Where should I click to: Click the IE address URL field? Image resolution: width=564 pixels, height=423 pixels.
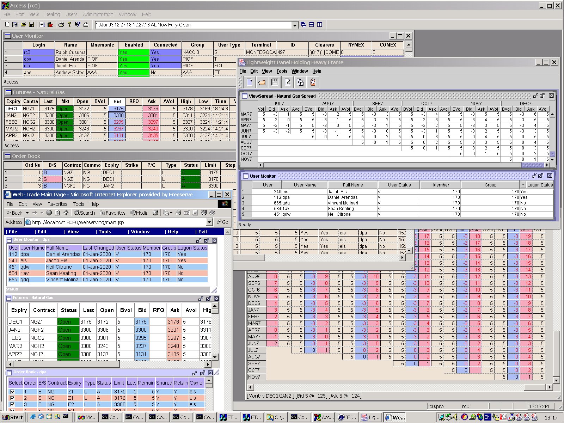tap(116, 222)
